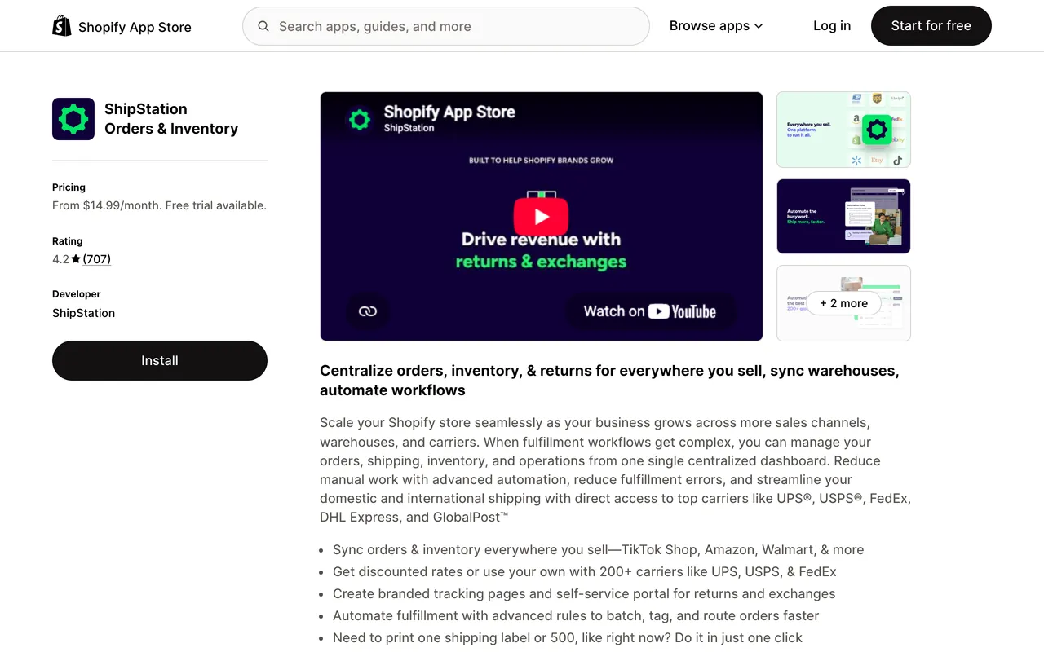Open the Browse apps dropdown
Viewport: 1044px width, 652px height.
tap(716, 26)
